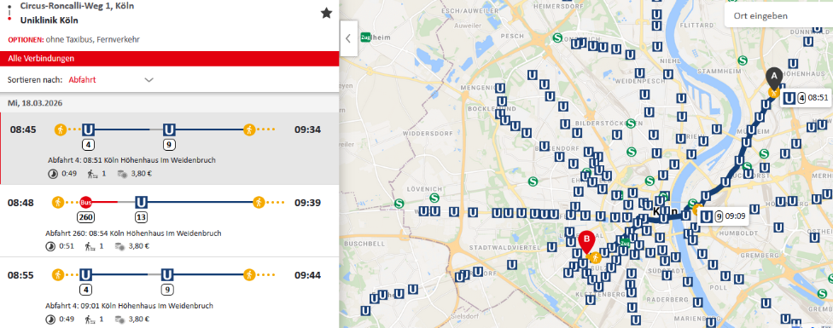The image size is (833, 328).
Task: Click the OPTIONEN ohne Taxibus, Fernverkehr text
Action: coord(74,40)
